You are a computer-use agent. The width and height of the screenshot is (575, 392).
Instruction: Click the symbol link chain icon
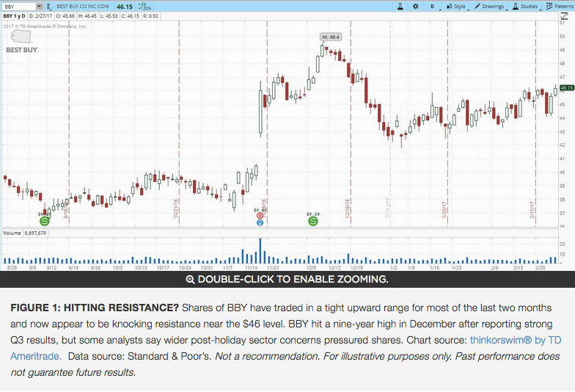click(x=48, y=7)
